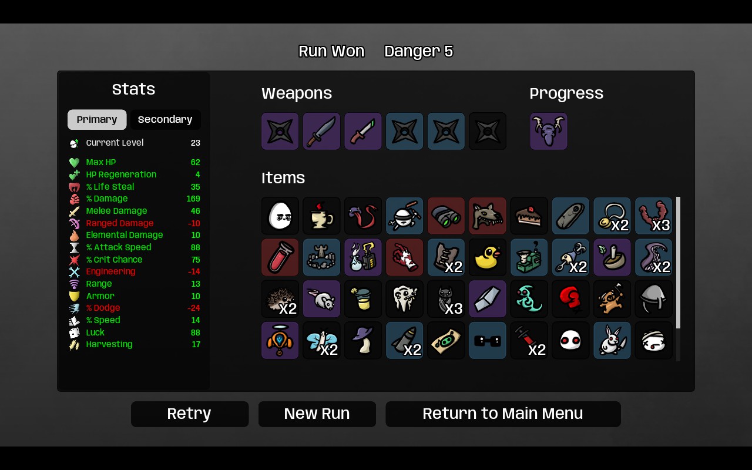Click the green-bladed knife weapon
752x470 pixels.
(363, 131)
